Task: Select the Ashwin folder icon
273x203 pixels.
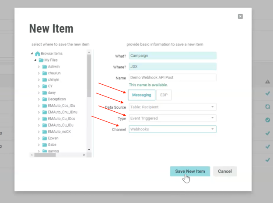Action: click(x=44, y=66)
